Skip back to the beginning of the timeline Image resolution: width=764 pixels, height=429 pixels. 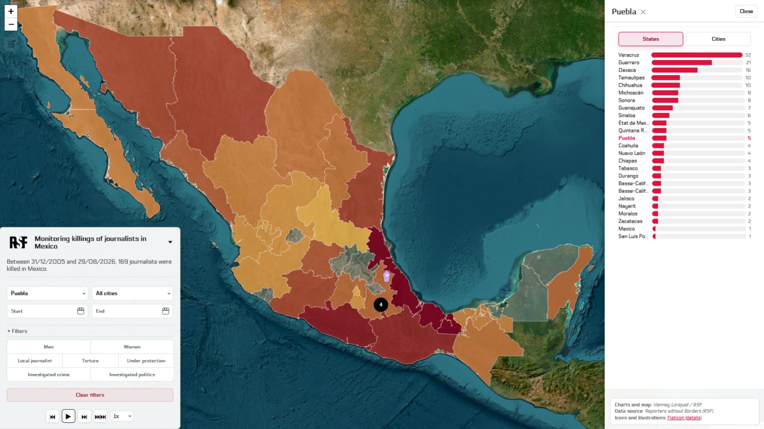53,416
